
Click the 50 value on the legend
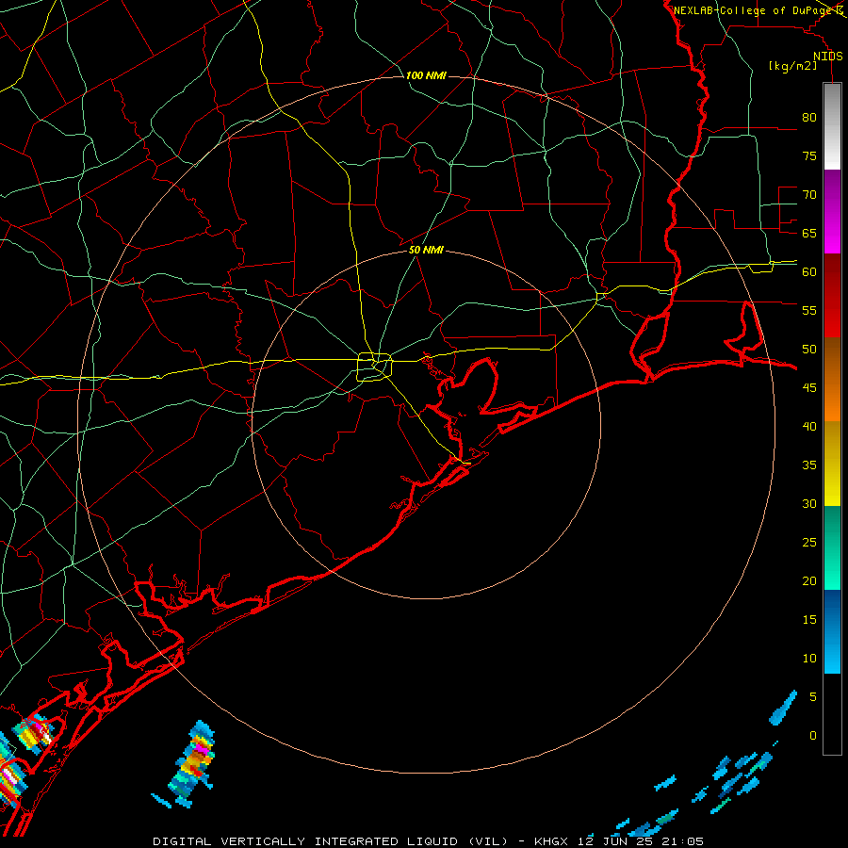pyautogui.click(x=809, y=350)
